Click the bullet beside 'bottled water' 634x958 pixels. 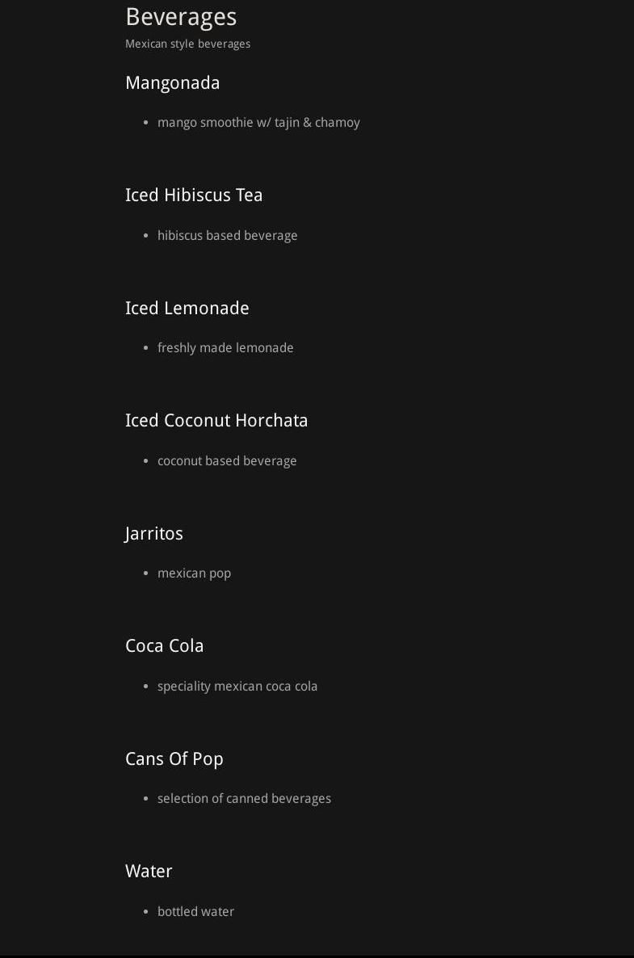[x=146, y=913]
